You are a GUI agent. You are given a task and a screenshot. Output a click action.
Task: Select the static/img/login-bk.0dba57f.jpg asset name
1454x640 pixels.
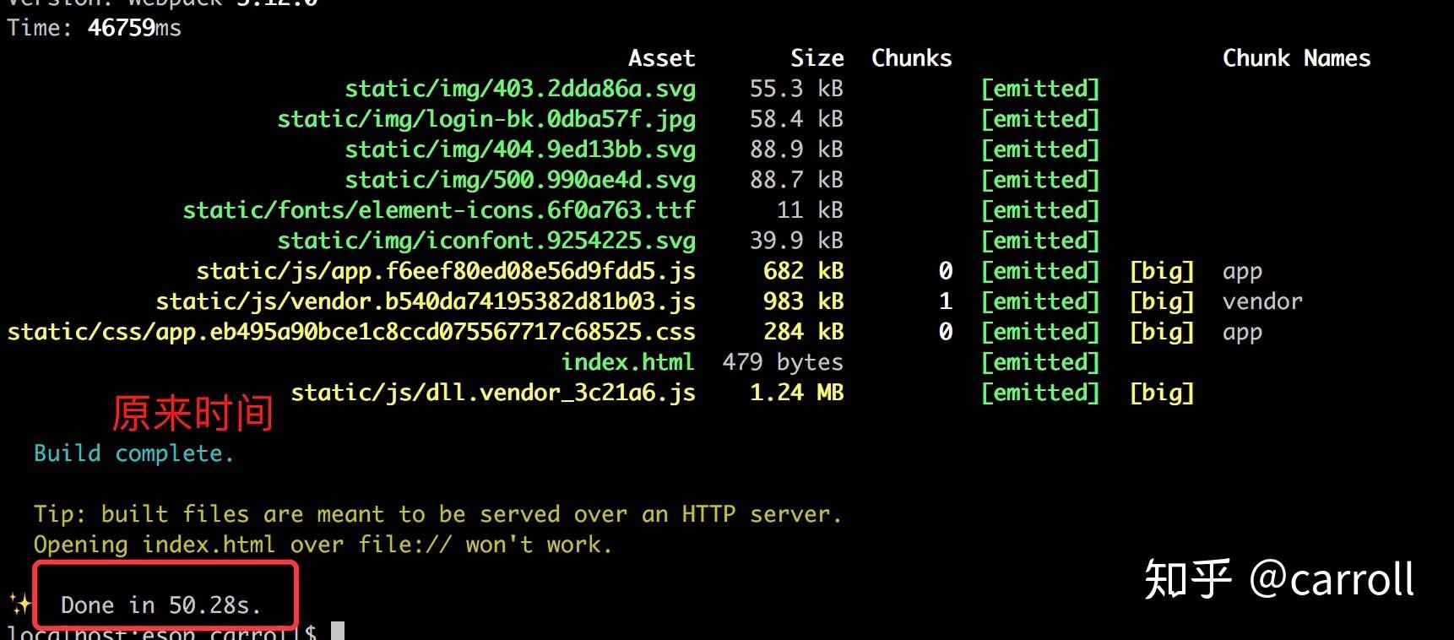pos(486,119)
